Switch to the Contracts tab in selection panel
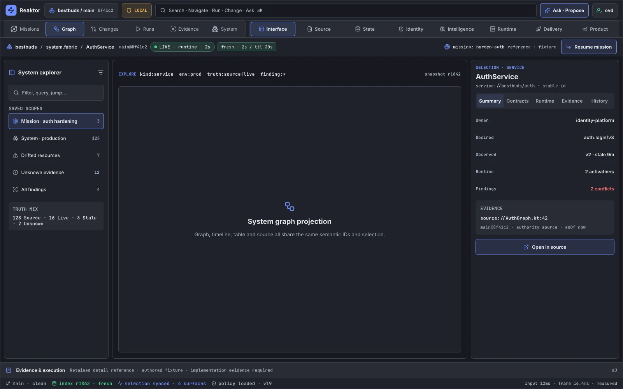Image resolution: width=623 pixels, height=389 pixels. coord(518,101)
